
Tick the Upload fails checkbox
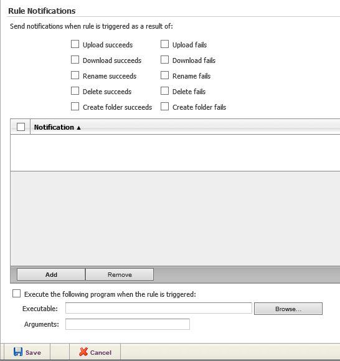click(x=164, y=44)
